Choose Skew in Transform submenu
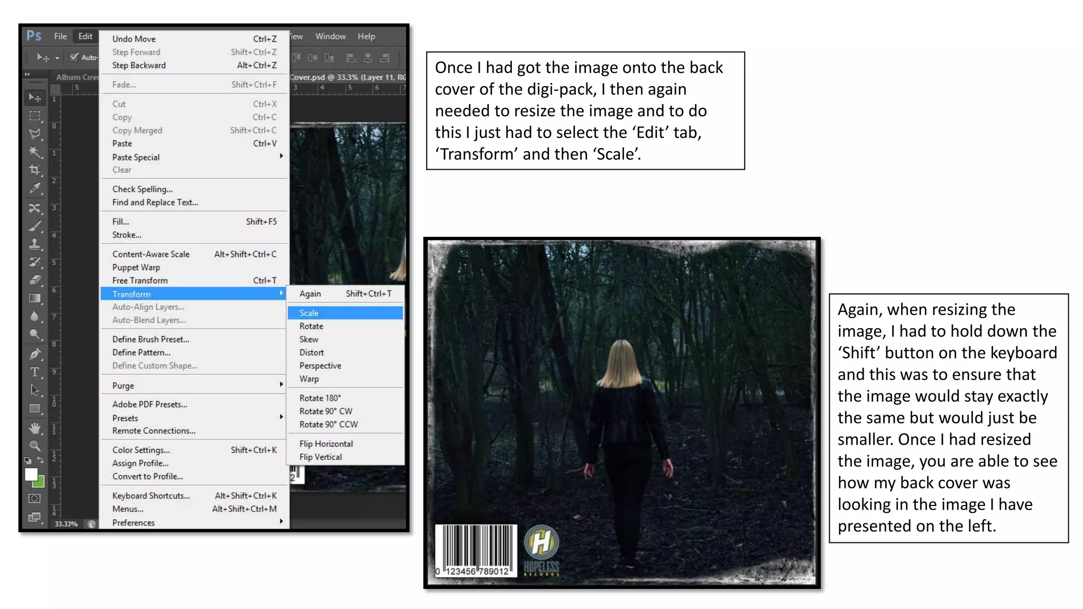 tap(345, 339)
